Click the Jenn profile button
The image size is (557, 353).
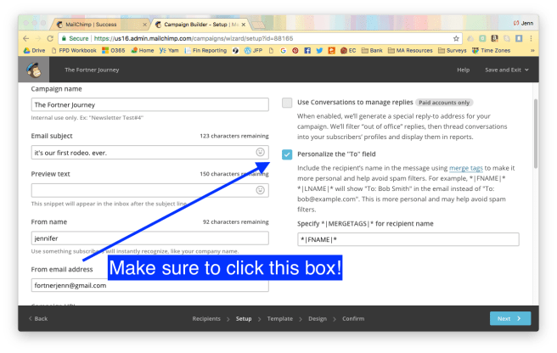click(523, 23)
